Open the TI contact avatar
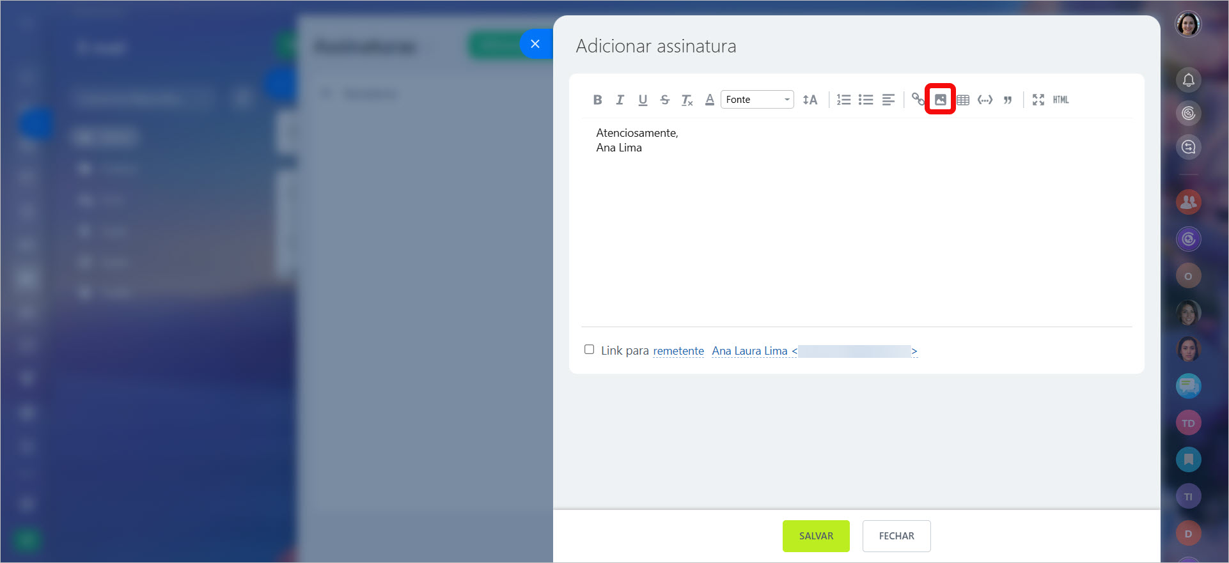This screenshot has height=563, width=1229. [1188, 497]
